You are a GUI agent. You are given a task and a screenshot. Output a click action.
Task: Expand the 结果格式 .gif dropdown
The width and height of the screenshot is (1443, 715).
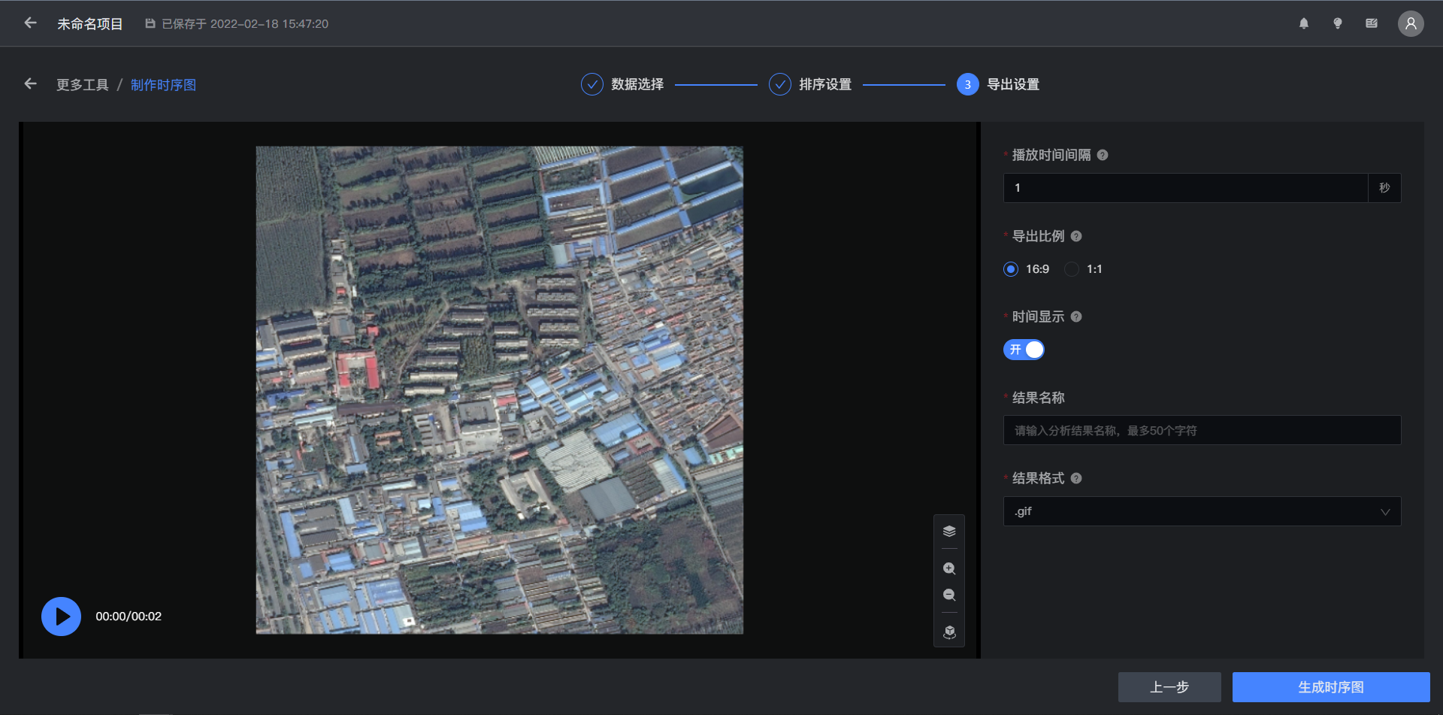[1202, 511]
